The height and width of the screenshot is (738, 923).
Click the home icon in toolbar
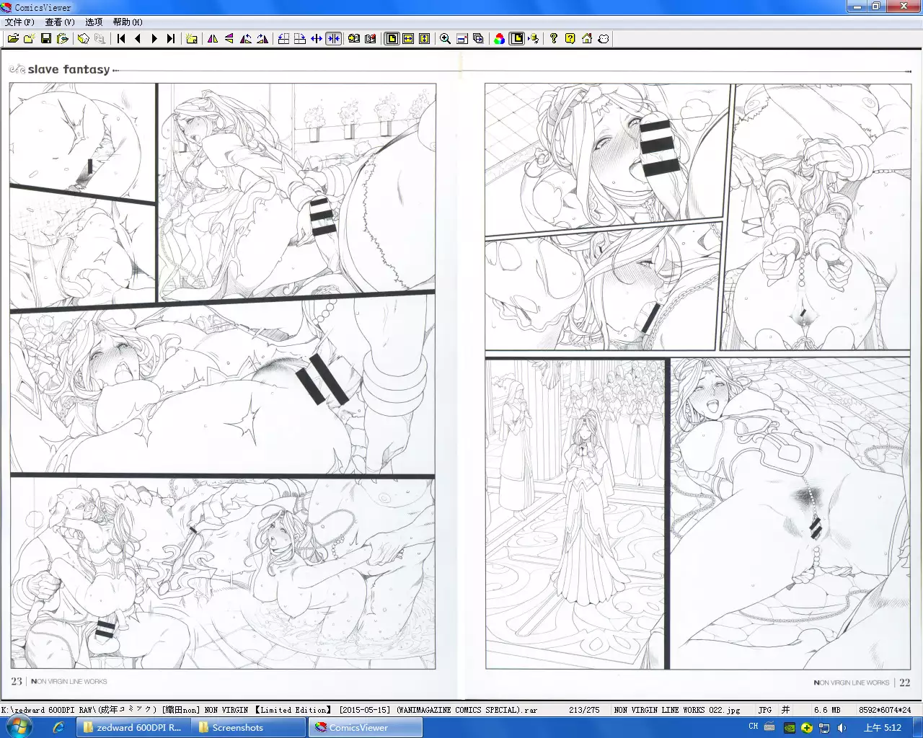587,39
